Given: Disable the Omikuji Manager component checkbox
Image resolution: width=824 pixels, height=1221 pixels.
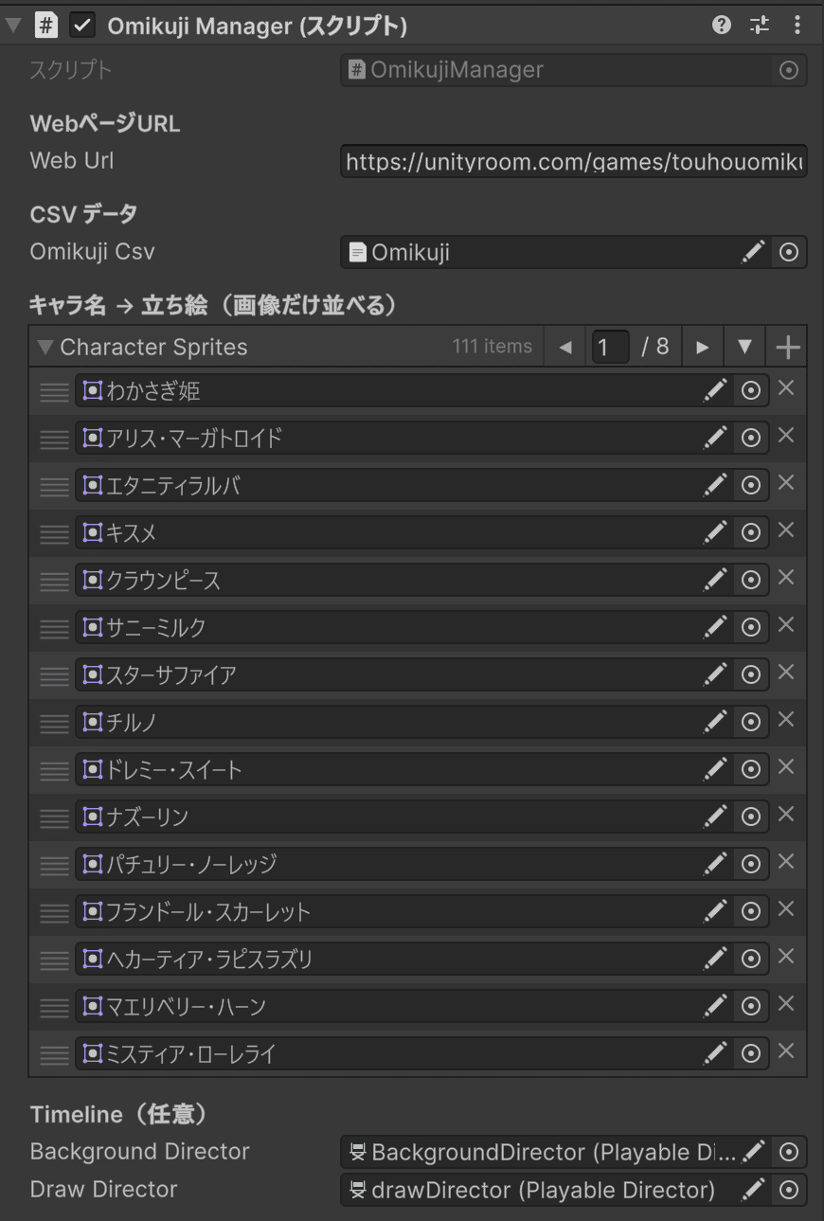Looking at the screenshot, I should (x=81, y=25).
